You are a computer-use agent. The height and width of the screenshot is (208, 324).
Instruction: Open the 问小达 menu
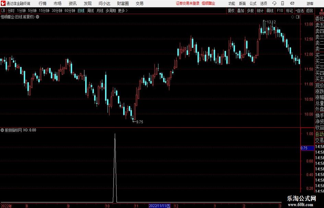(x=105, y=3)
